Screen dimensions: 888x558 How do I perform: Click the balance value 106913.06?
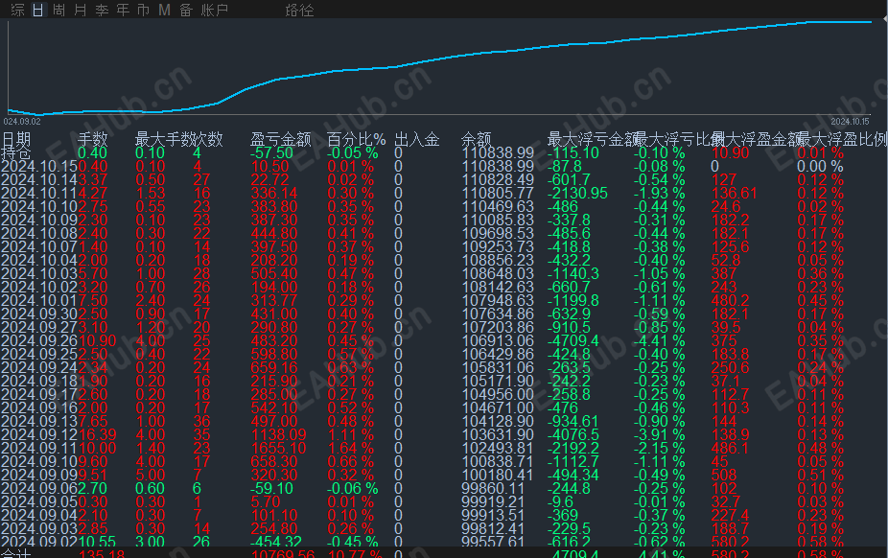(x=498, y=340)
